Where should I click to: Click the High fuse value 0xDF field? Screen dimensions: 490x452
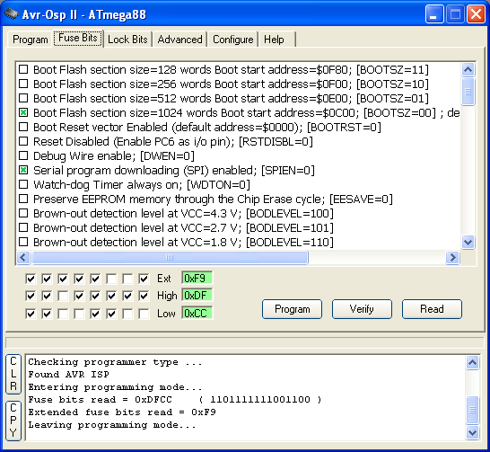pos(197,296)
